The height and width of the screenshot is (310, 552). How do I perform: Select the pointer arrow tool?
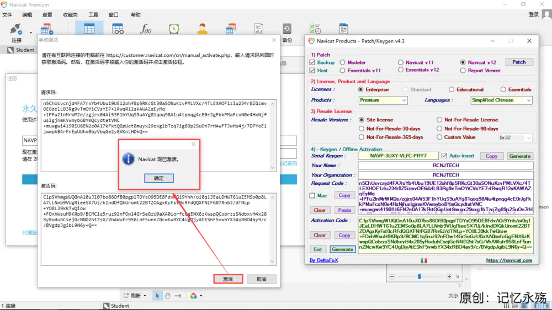(157, 296)
